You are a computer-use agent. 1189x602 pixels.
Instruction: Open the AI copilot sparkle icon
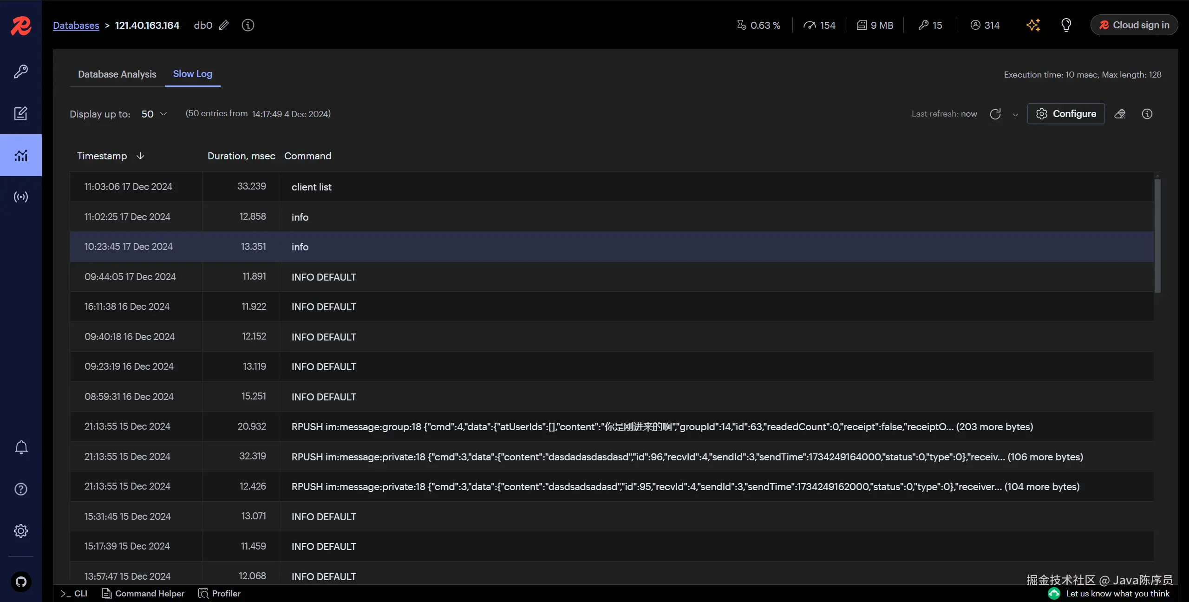[1033, 25]
